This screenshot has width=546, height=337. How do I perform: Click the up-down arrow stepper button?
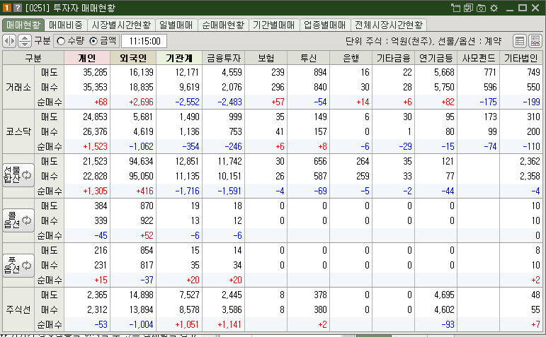click(24, 41)
